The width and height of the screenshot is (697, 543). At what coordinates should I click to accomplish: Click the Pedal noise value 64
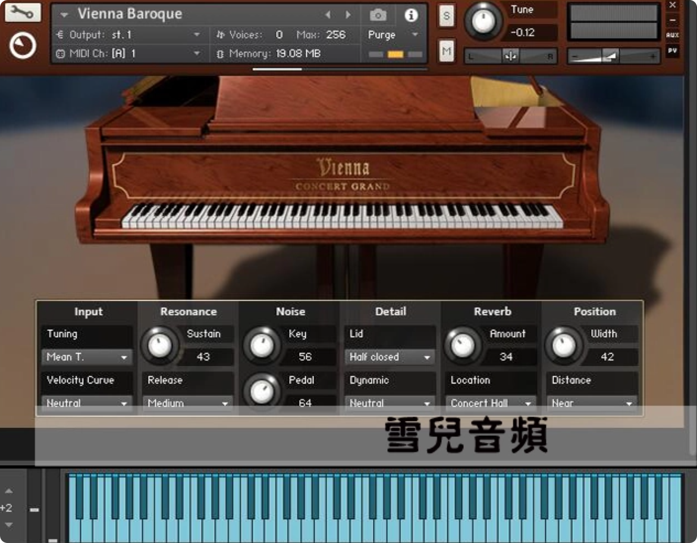click(305, 403)
